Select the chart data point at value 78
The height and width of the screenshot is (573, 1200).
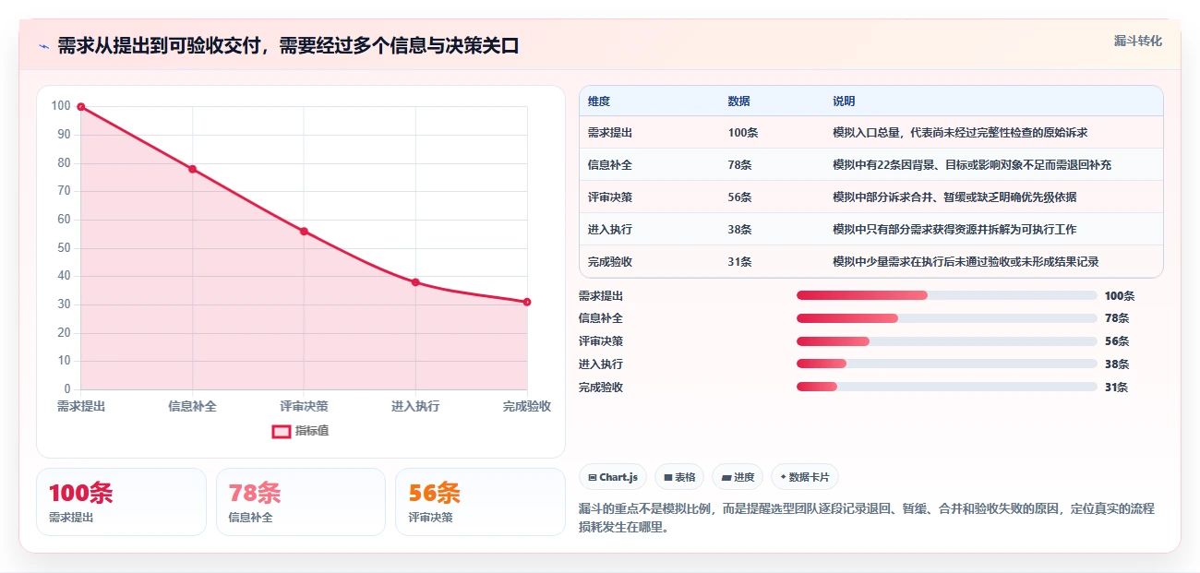[x=192, y=169]
